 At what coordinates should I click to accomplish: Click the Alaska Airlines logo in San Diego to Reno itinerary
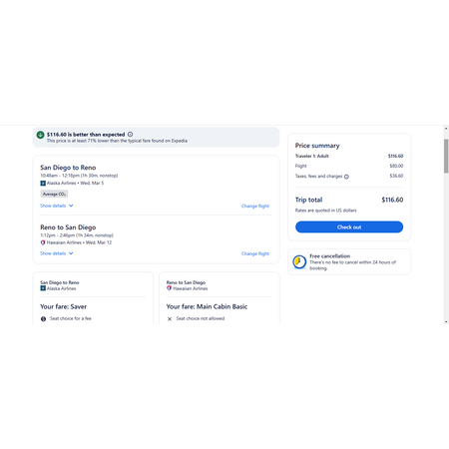(43, 184)
